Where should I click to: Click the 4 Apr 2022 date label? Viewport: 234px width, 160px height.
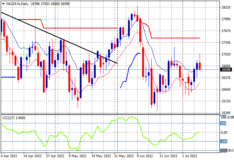(x=9, y=156)
